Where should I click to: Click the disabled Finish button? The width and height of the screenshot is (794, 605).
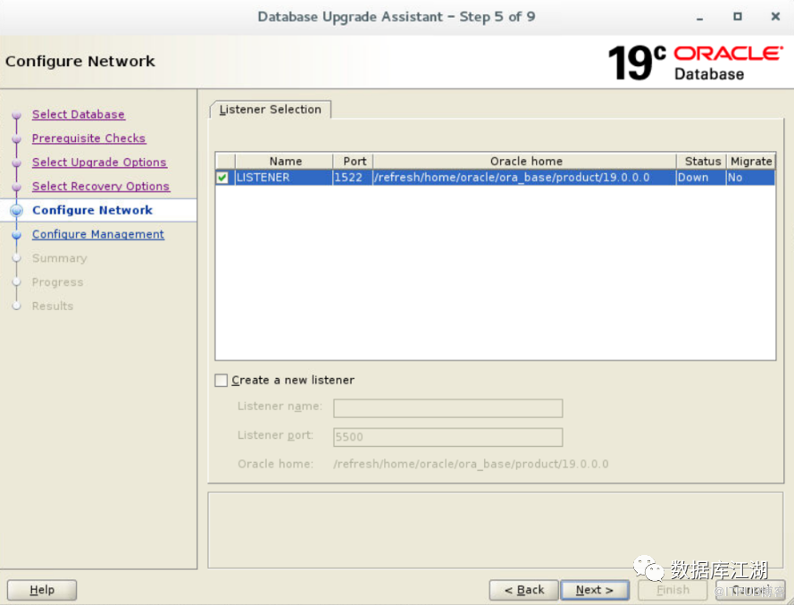(x=673, y=590)
